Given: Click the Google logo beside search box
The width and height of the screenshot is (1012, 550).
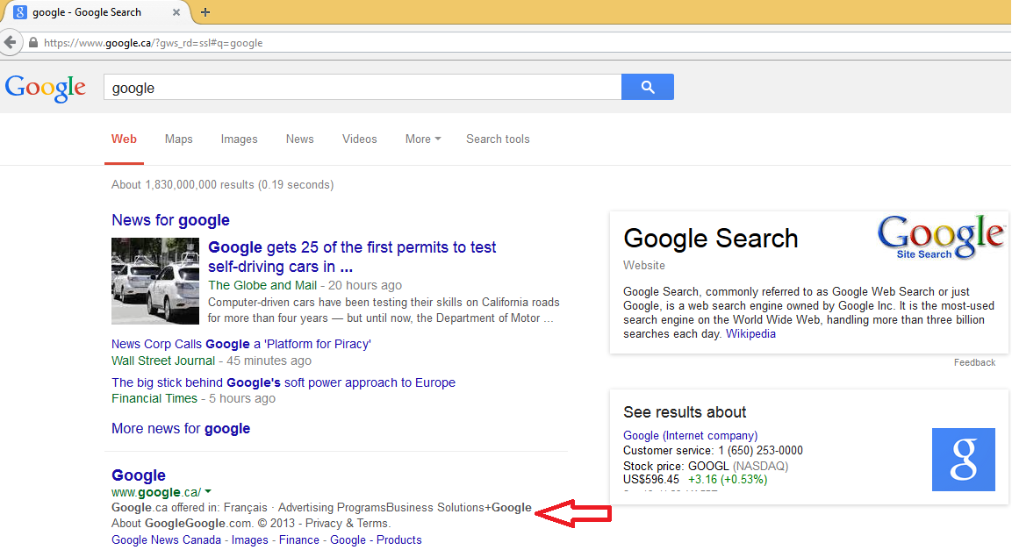Looking at the screenshot, I should coord(45,88).
